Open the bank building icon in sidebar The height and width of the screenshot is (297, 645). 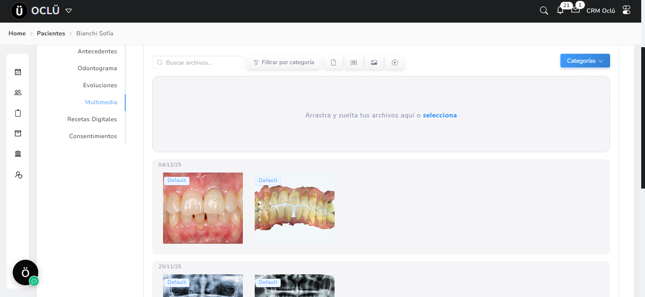18,154
